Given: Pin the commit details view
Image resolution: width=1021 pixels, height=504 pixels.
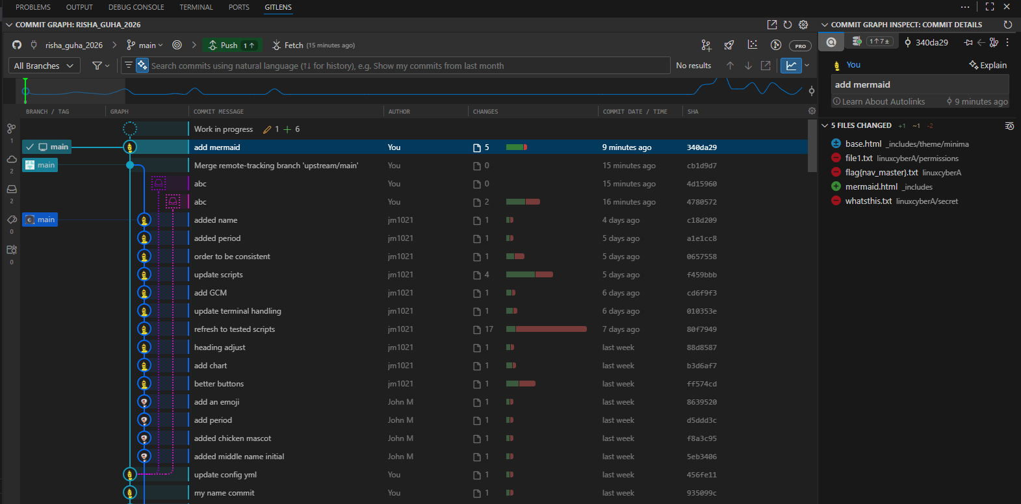Looking at the screenshot, I should click(x=968, y=43).
